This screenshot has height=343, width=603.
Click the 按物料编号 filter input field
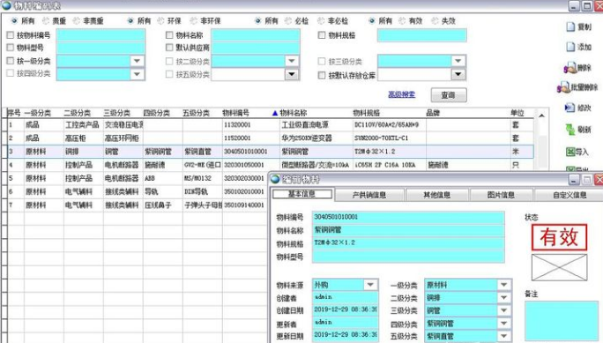point(100,35)
